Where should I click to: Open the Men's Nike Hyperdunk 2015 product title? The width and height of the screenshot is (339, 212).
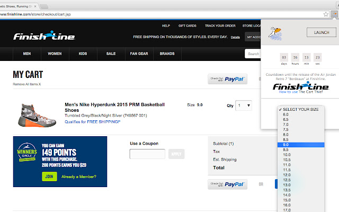pyautogui.click(x=114, y=107)
